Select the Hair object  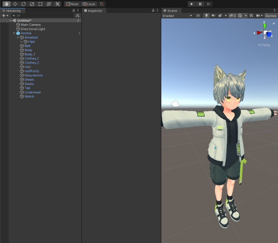[x=28, y=67]
